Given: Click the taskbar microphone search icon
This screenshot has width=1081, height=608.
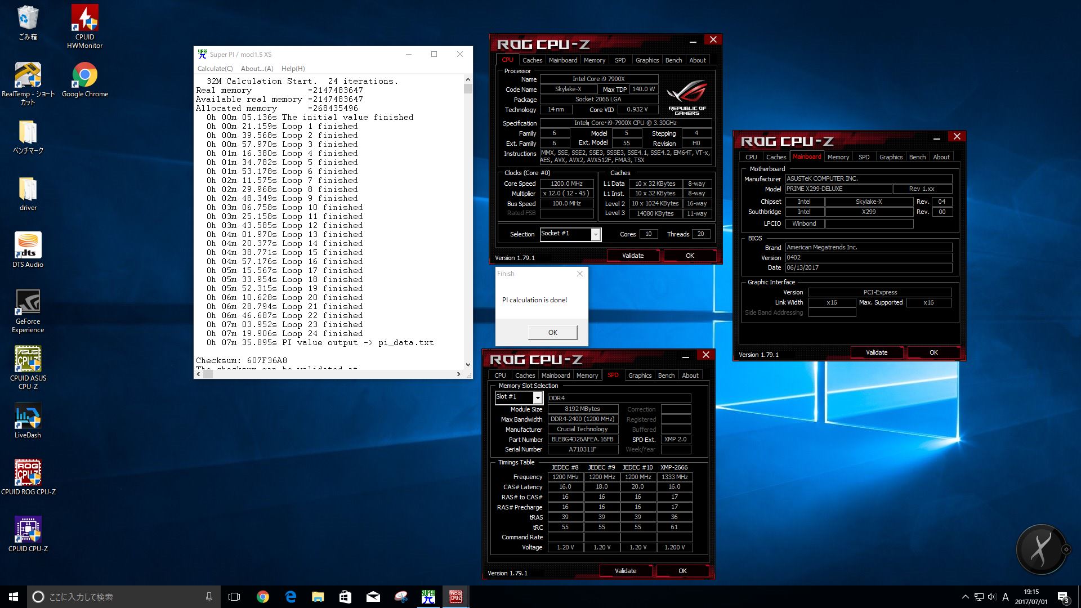Looking at the screenshot, I should pyautogui.click(x=209, y=597).
